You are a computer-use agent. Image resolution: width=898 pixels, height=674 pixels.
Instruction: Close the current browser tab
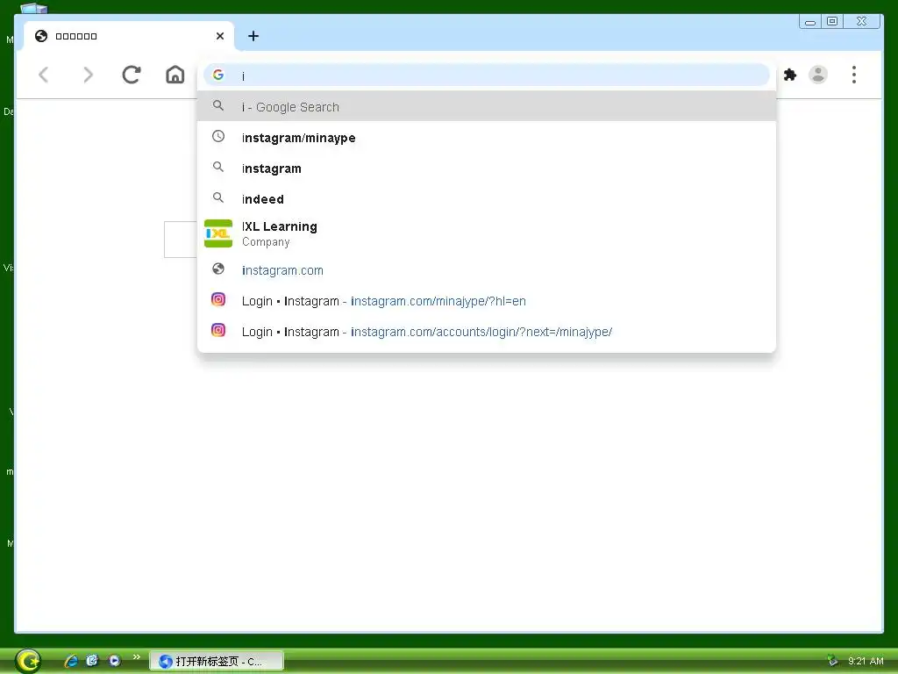coord(220,36)
